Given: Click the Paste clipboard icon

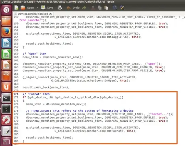Looking at the screenshot, I should [x=106, y=8].
